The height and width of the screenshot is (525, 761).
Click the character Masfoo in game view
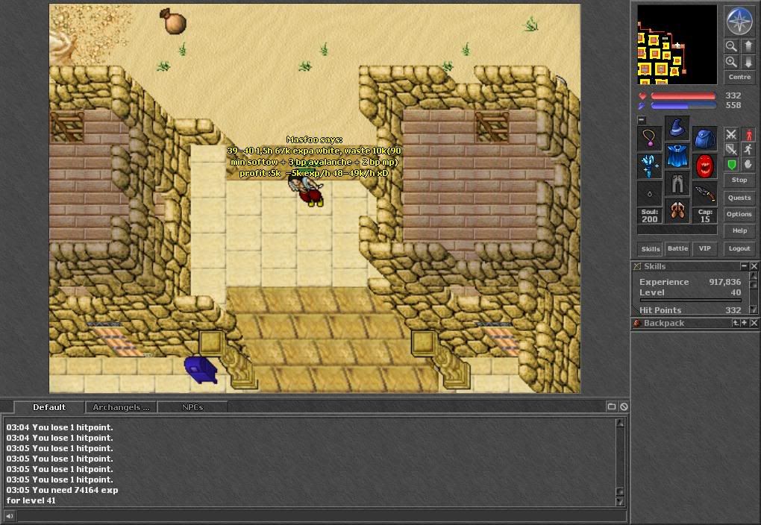[x=307, y=191]
